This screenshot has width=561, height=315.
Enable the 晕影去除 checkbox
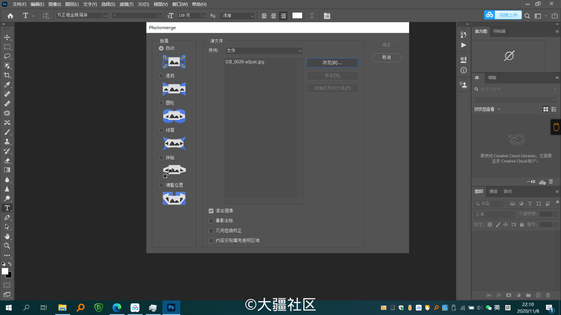pos(211,221)
